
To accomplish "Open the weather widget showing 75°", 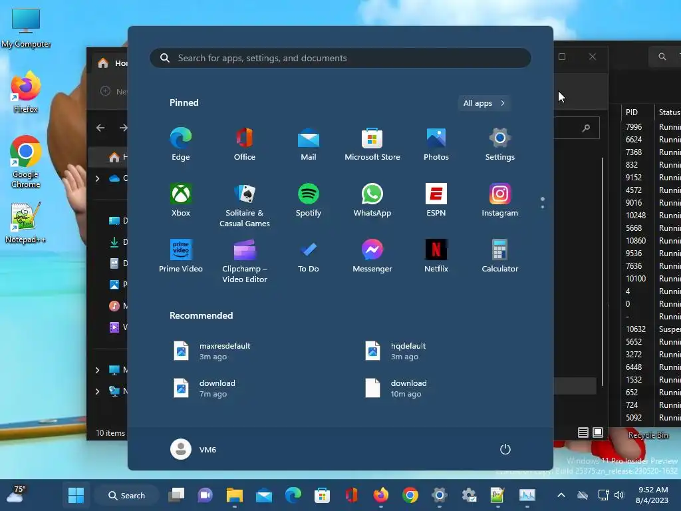I will 16,494.
